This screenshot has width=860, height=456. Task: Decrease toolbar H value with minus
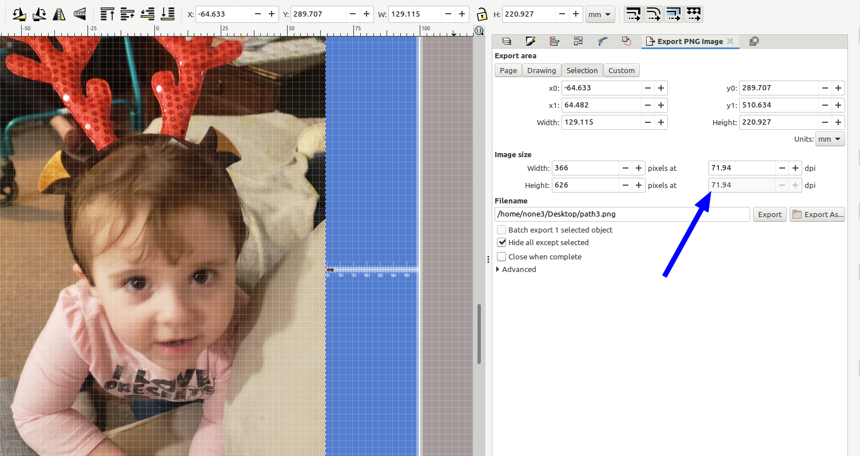point(563,14)
